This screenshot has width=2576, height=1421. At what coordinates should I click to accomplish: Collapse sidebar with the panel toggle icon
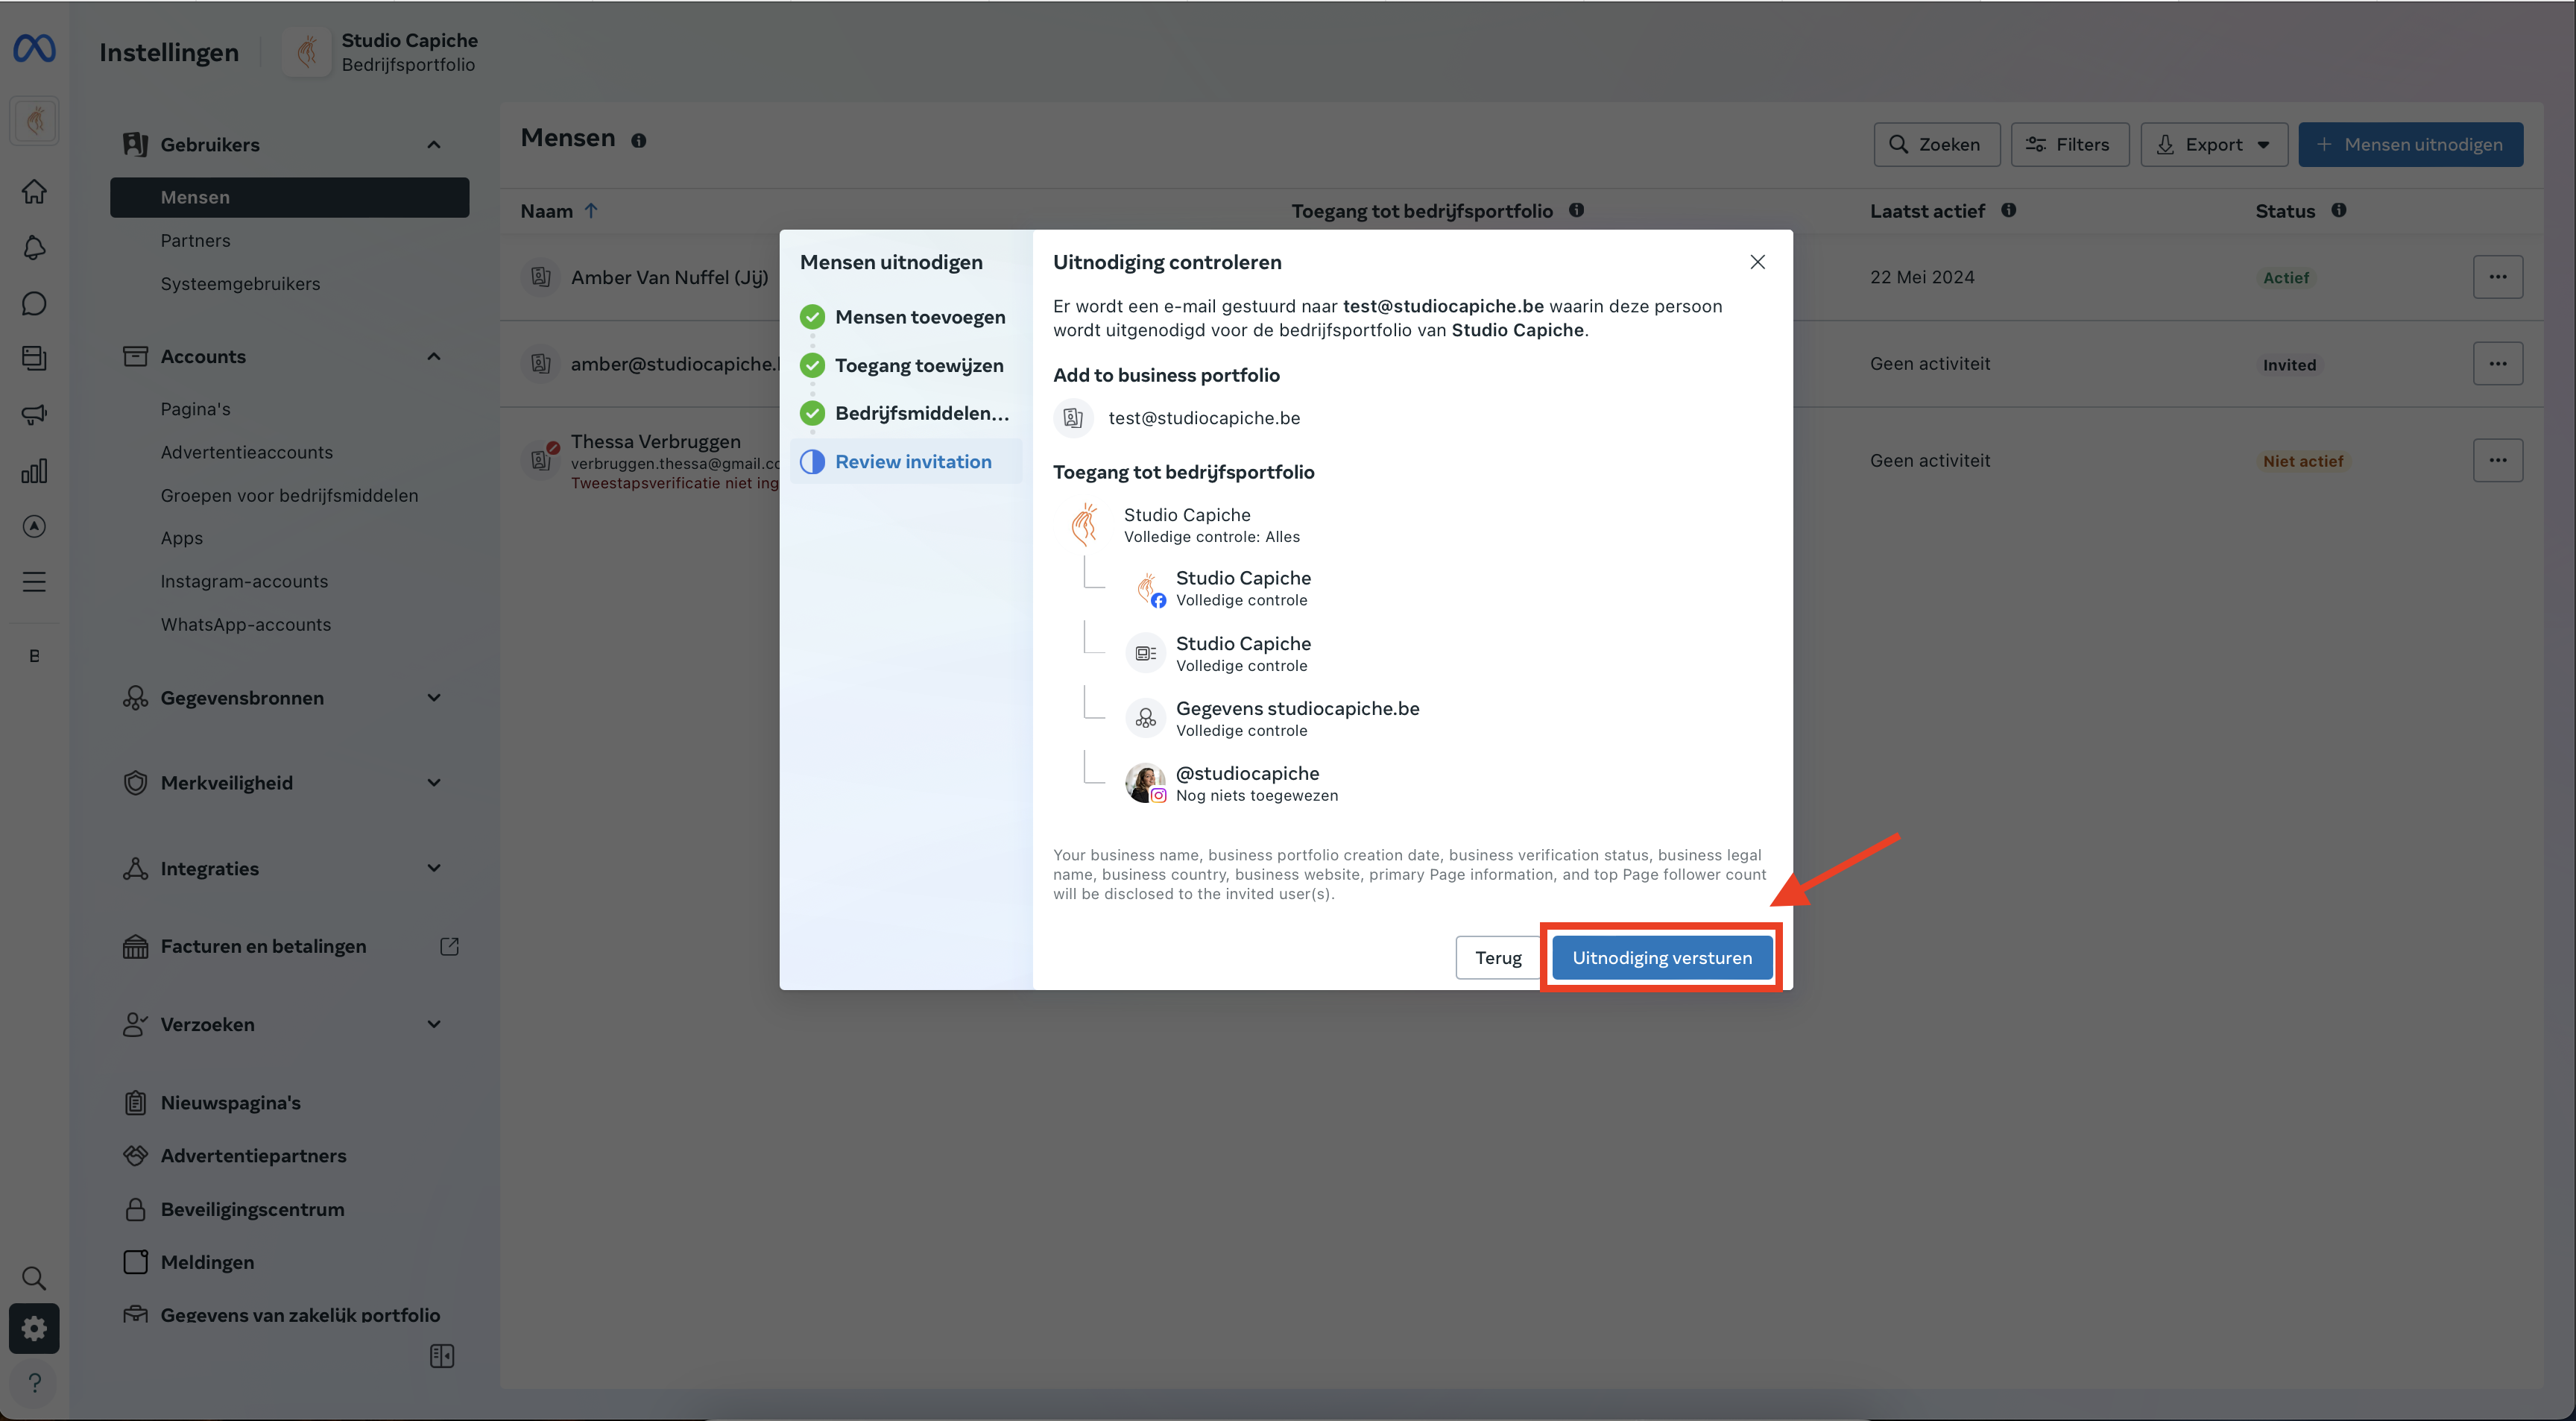pos(442,1356)
